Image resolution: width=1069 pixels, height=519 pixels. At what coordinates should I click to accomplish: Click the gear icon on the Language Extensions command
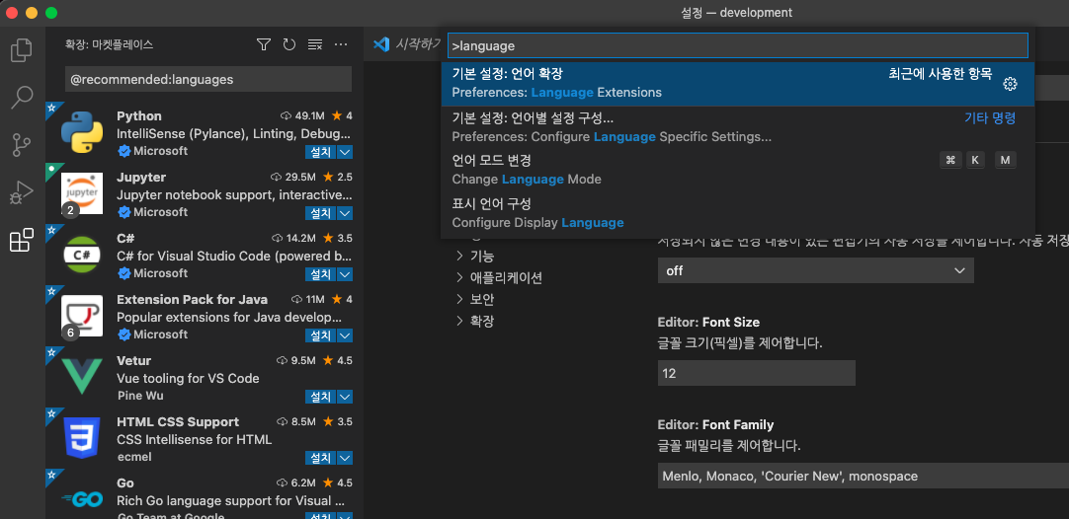pos(1011,84)
